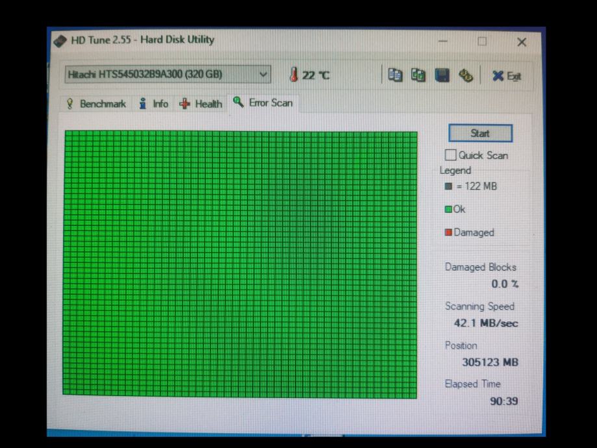
Task: Click the copy info to clipboard icon
Action: 395,75
